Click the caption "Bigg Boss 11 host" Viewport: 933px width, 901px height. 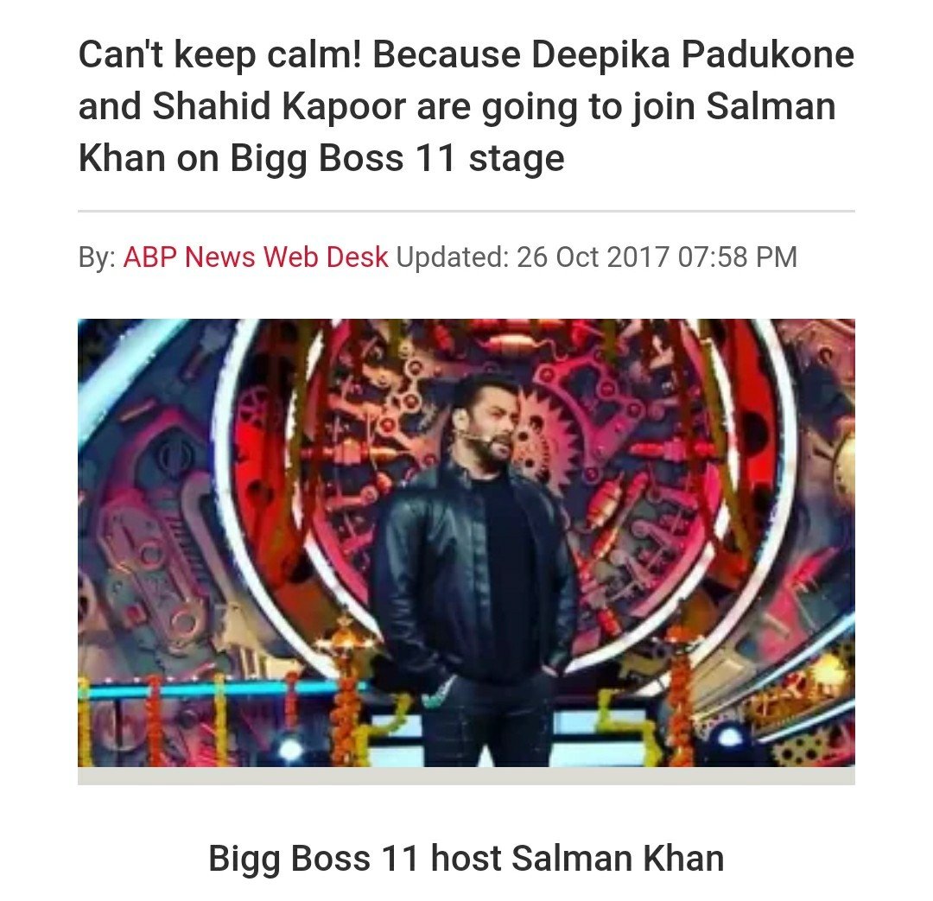tap(355, 859)
